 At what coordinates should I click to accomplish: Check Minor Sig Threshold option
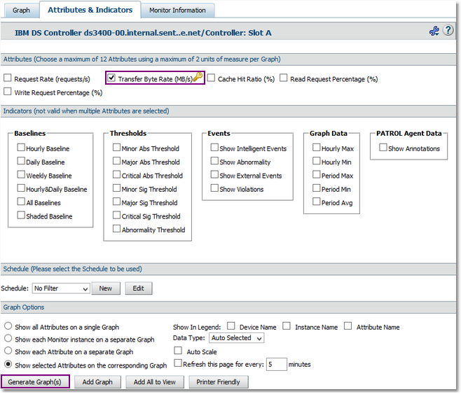[116, 188]
